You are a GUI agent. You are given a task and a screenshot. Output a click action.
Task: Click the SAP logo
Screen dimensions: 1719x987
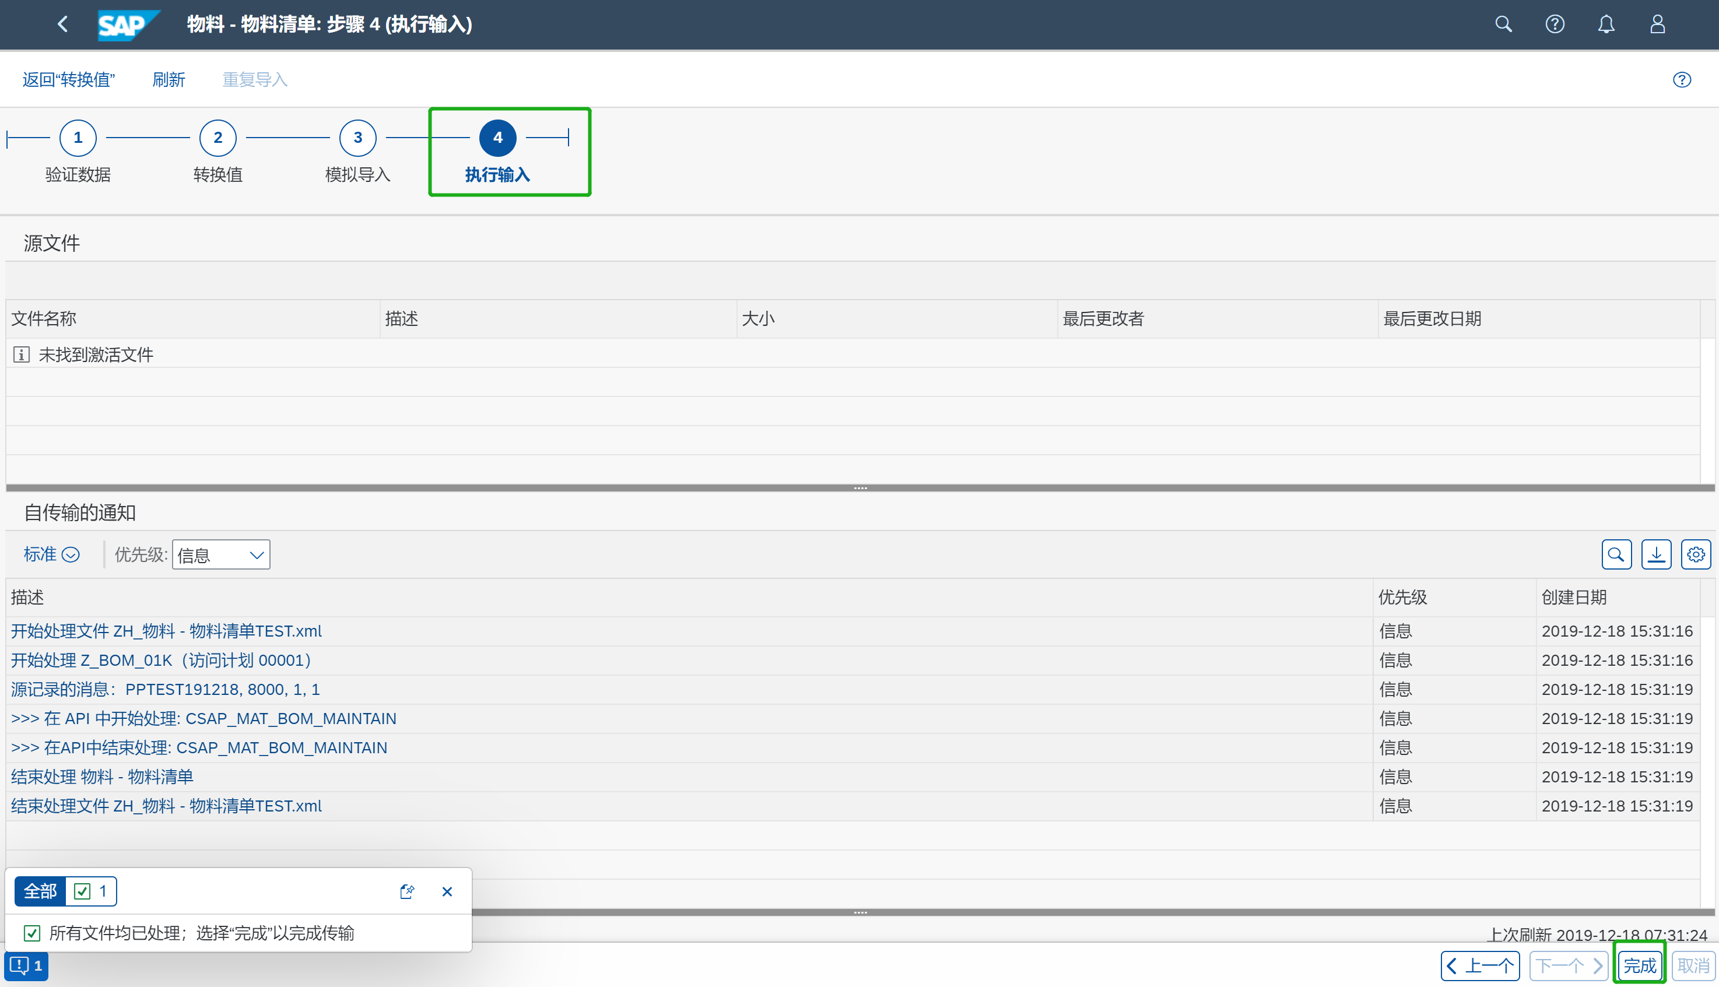point(128,25)
